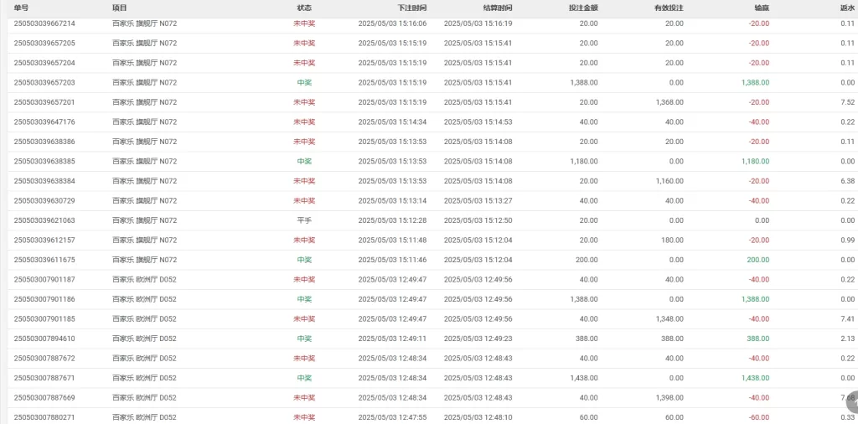Select order 250503007880271 at the bottom
The width and height of the screenshot is (858, 424).
pyautogui.click(x=44, y=417)
